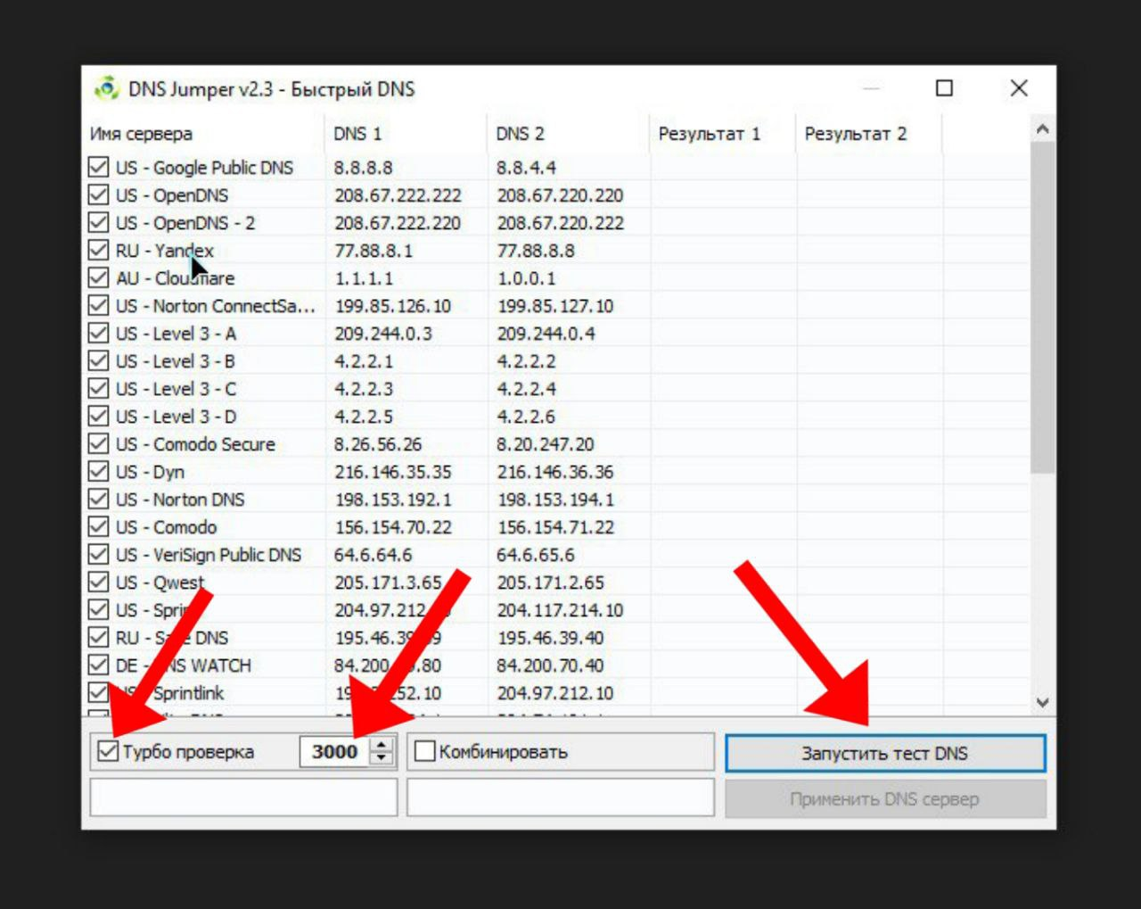Toggle the US - OpenDNS - 2 checkbox
This screenshot has height=909, width=1141.
99,222
